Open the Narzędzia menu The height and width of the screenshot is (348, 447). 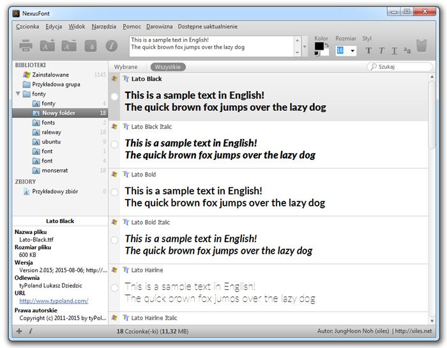[x=103, y=27]
